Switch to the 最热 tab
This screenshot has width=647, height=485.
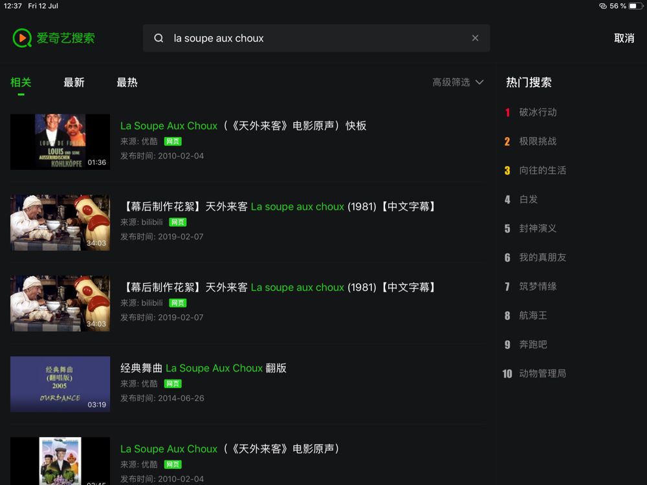[x=127, y=83]
